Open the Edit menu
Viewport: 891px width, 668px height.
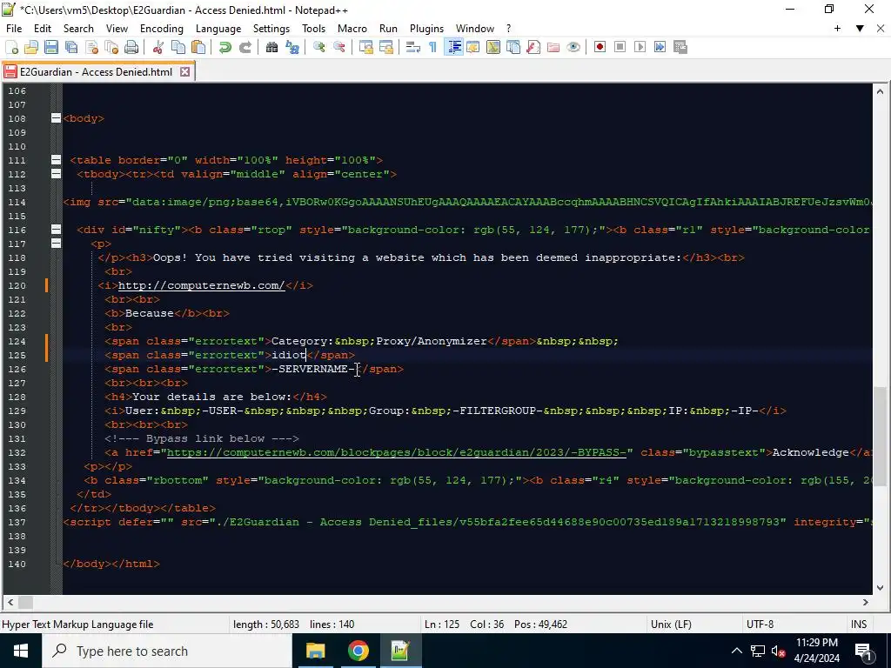[43, 29]
